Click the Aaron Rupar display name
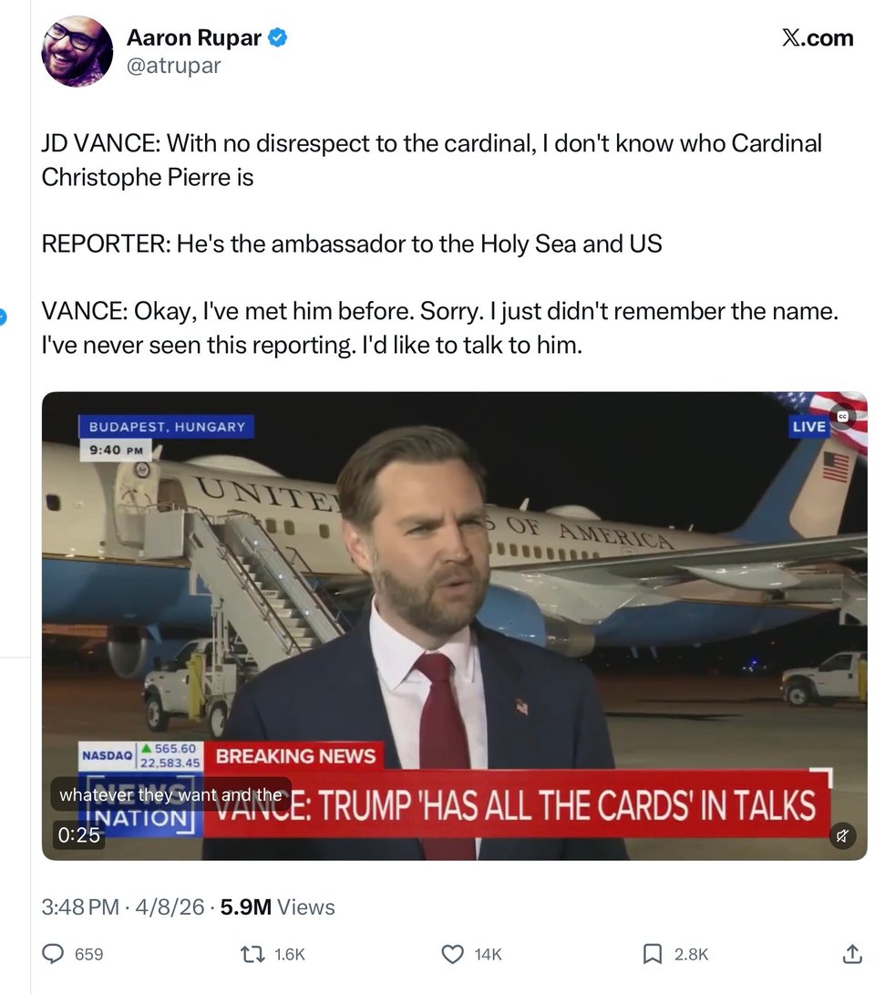875x995 pixels. 193,37
